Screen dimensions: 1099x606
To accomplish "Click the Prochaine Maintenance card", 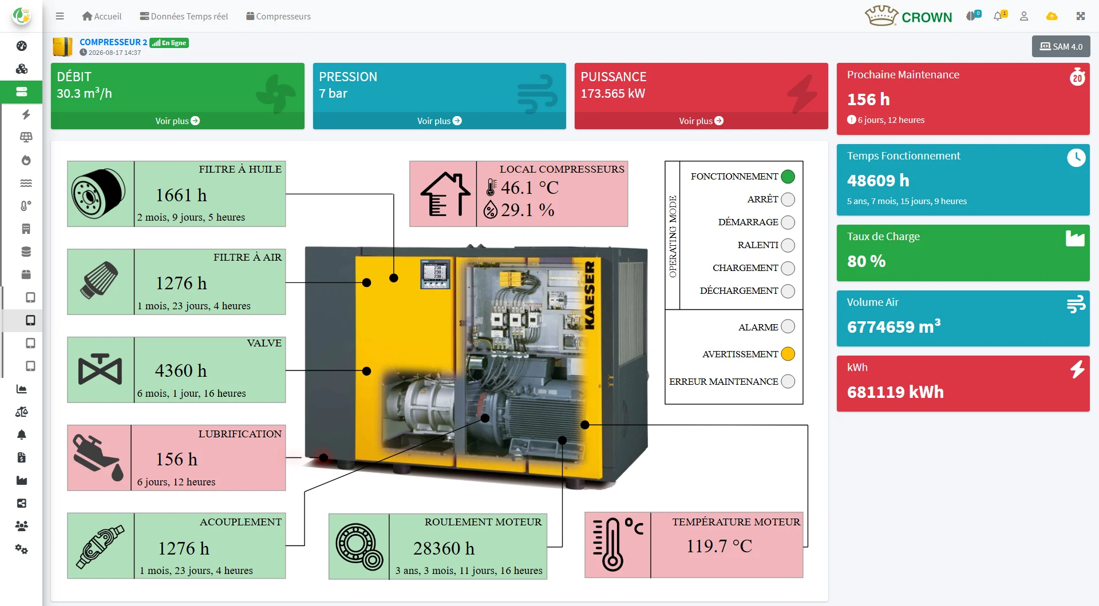I will click(963, 99).
